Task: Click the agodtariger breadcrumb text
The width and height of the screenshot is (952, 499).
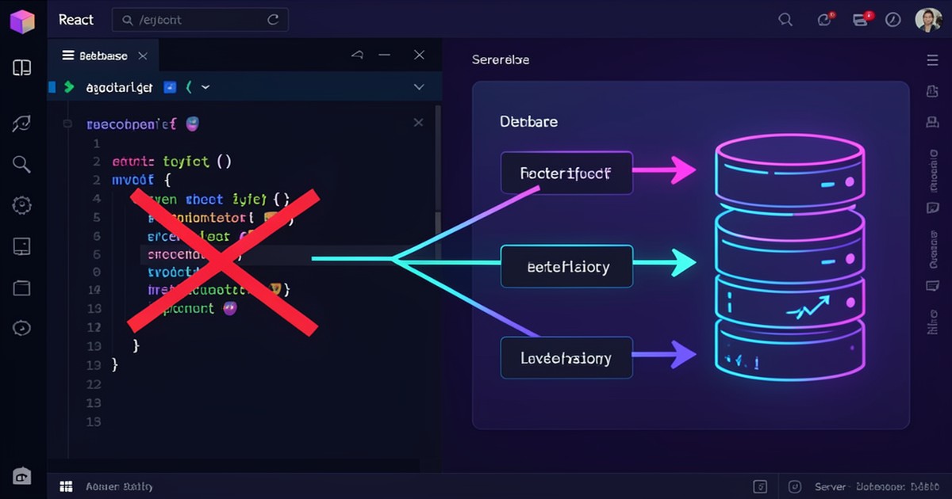Action: 119,88
